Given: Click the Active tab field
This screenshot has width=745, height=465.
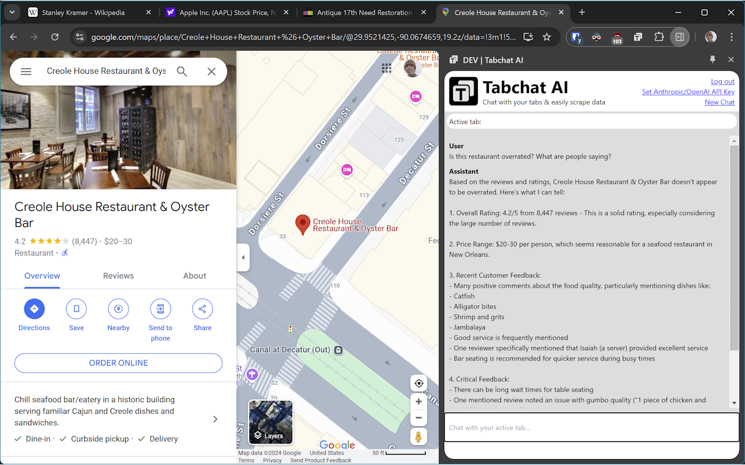Looking at the screenshot, I should pos(591,121).
